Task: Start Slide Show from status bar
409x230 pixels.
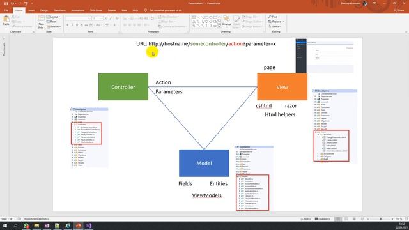Action: 362,219
